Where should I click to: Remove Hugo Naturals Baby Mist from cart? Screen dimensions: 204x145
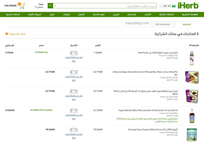pyautogui.click(x=74, y=119)
